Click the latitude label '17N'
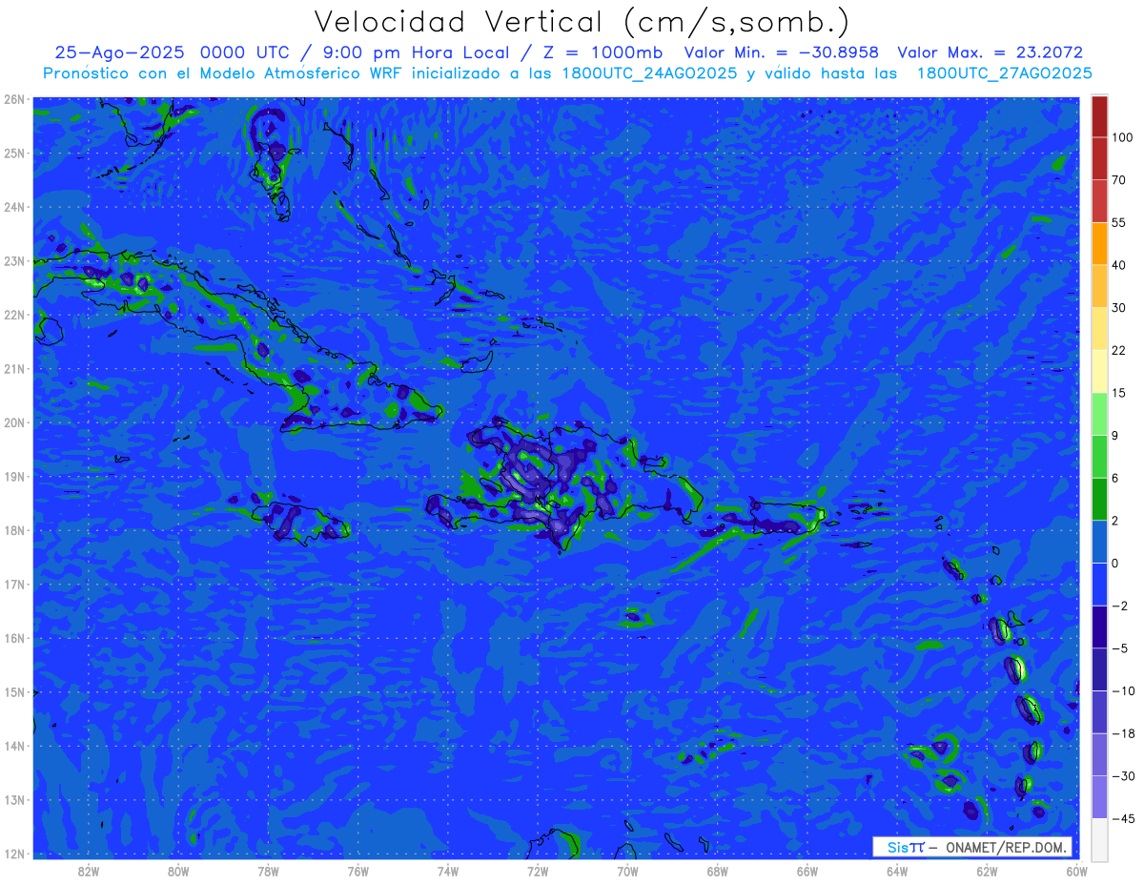Screen dimensions: 1144x884 pyautogui.click(x=14, y=585)
